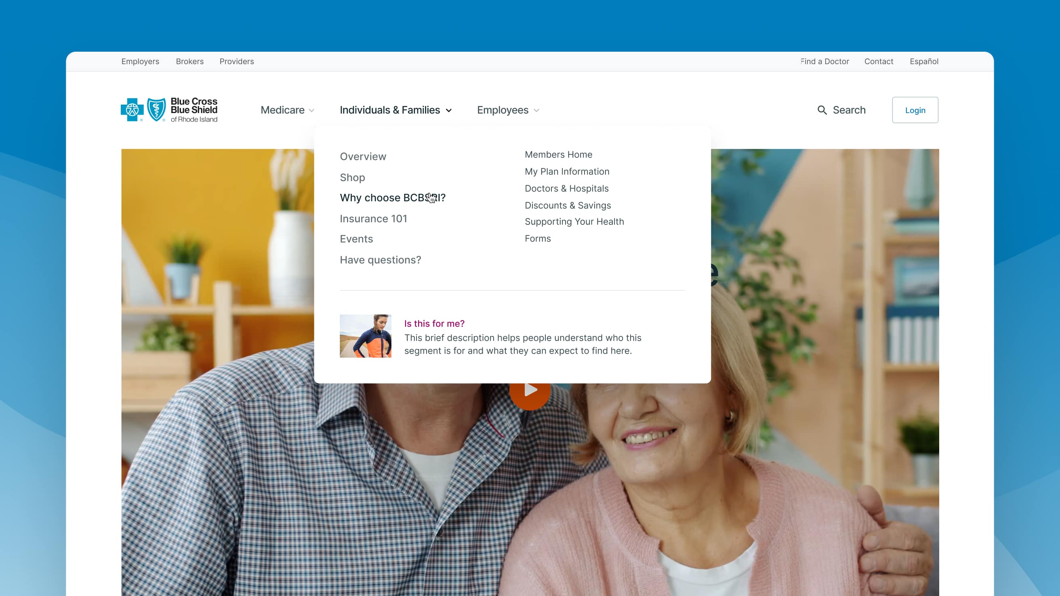Viewport: 1060px width, 596px height.
Task: Select Shop in the dropdown
Action: [352, 178]
